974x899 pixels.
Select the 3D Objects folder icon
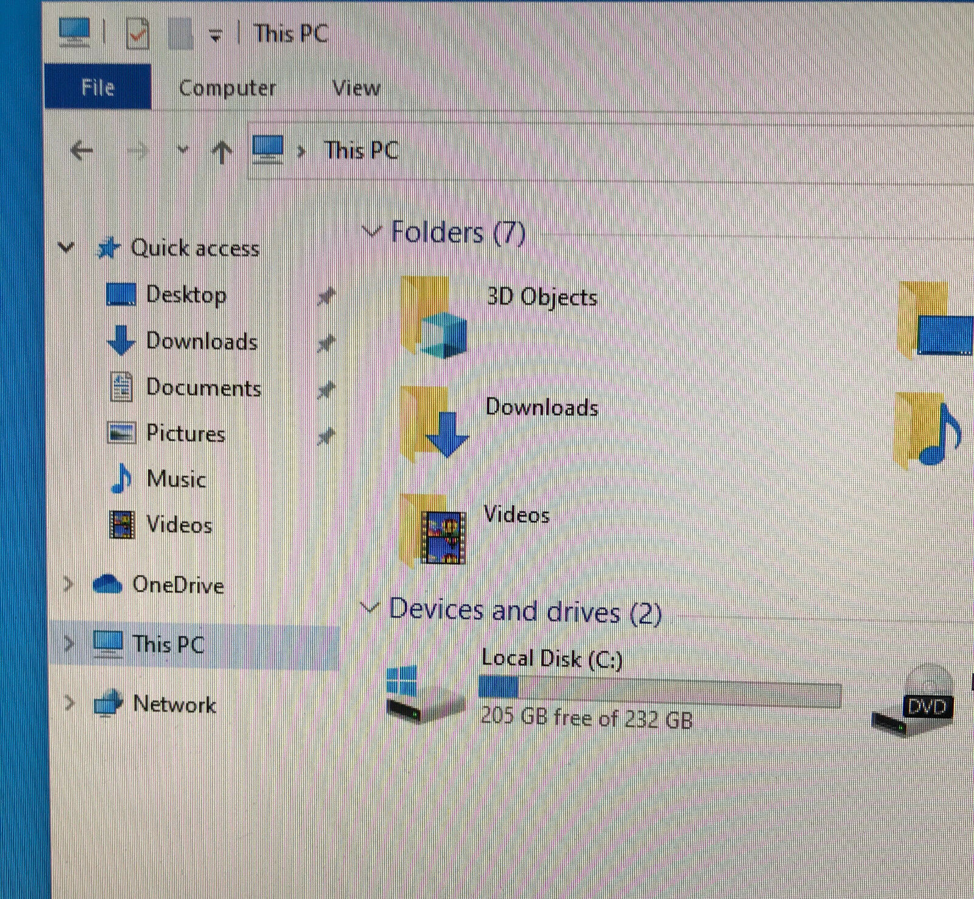(x=434, y=318)
